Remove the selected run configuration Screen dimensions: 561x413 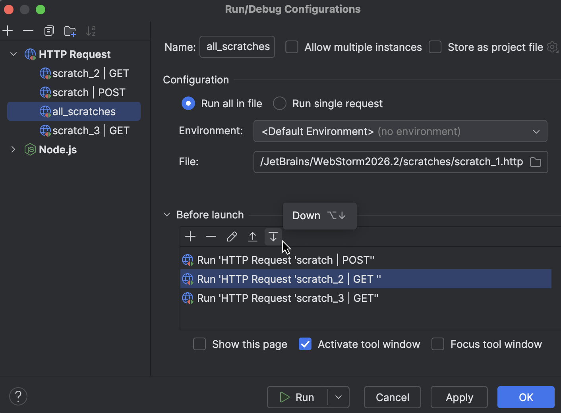pyautogui.click(x=28, y=31)
